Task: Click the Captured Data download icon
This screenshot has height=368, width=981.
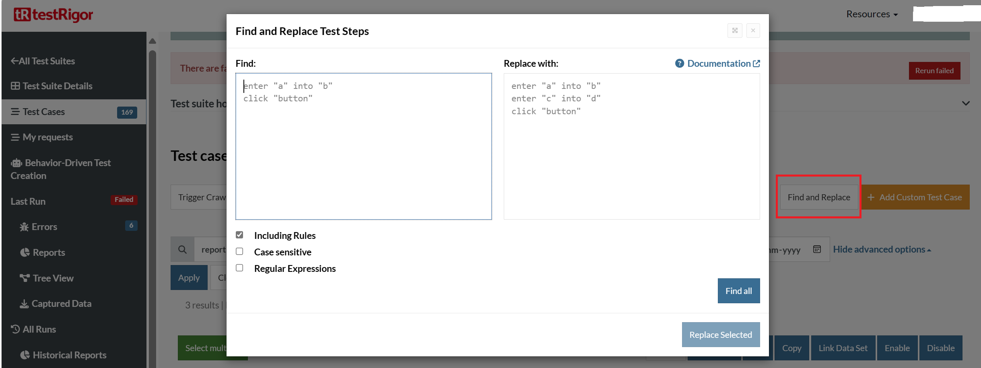Action: tap(24, 304)
